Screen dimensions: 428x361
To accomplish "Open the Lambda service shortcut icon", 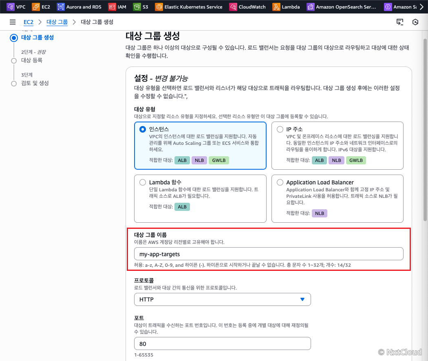I will [x=276, y=7].
